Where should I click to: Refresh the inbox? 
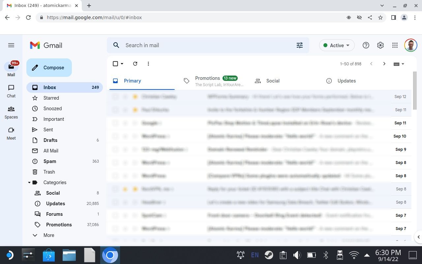click(135, 63)
